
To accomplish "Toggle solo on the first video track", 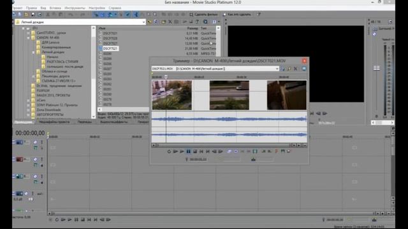I will [x=41, y=142].
